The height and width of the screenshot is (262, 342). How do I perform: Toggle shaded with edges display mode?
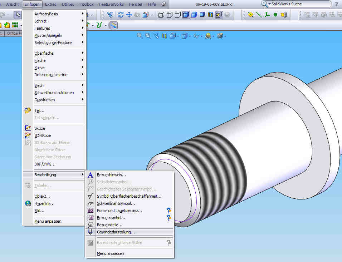pos(186,15)
